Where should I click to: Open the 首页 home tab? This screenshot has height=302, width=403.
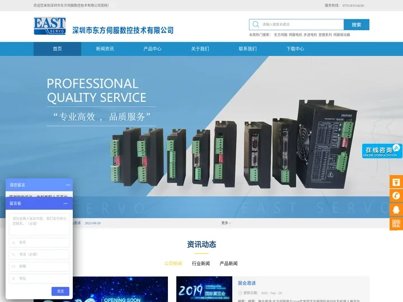click(57, 49)
